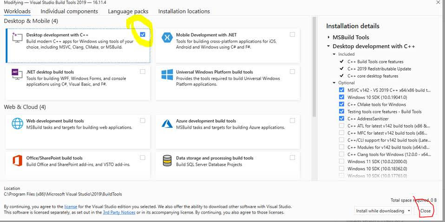The height and width of the screenshot is (222, 445).
Task: Check Web development build tools workload
Action: [143, 120]
